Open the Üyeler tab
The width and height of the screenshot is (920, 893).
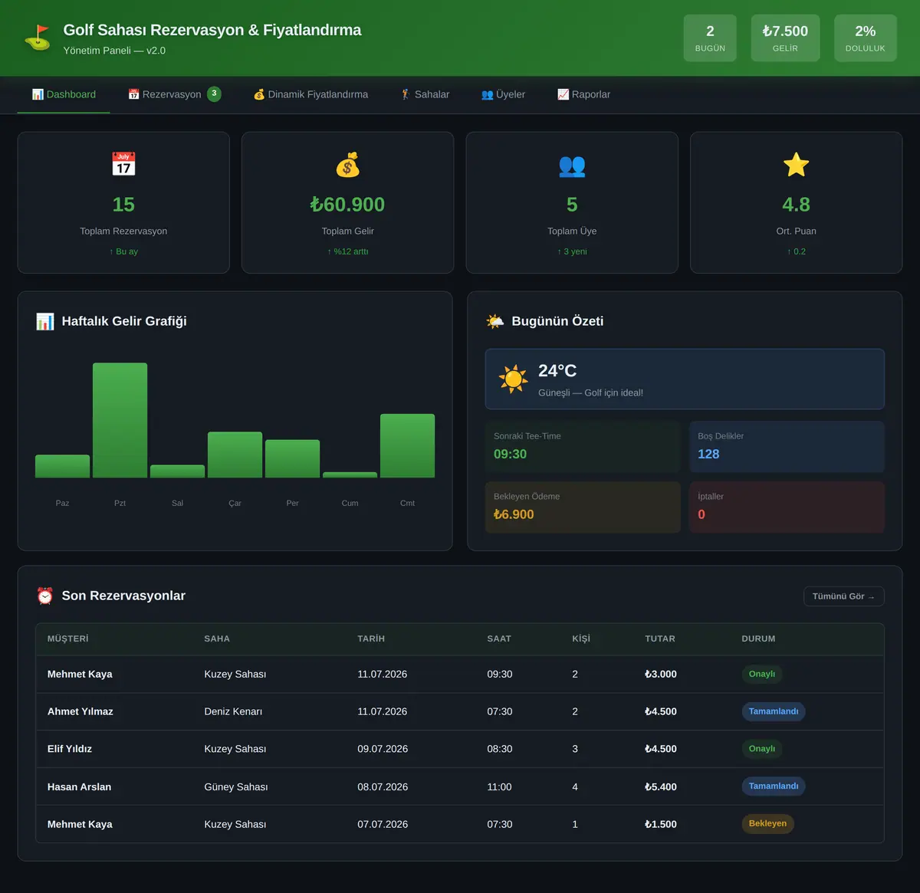coord(503,94)
